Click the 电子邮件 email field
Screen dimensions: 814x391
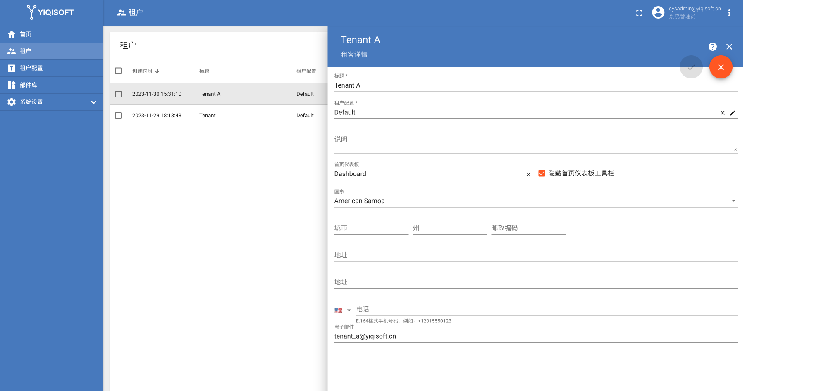pos(536,336)
